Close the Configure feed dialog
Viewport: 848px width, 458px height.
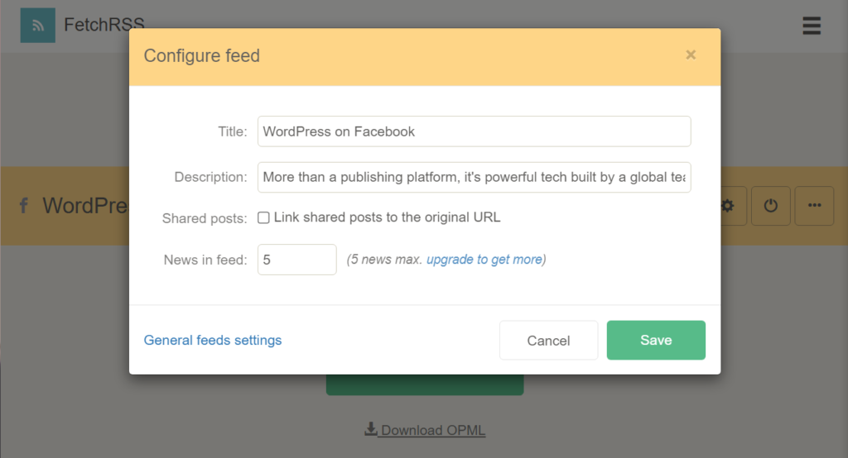[x=691, y=55]
